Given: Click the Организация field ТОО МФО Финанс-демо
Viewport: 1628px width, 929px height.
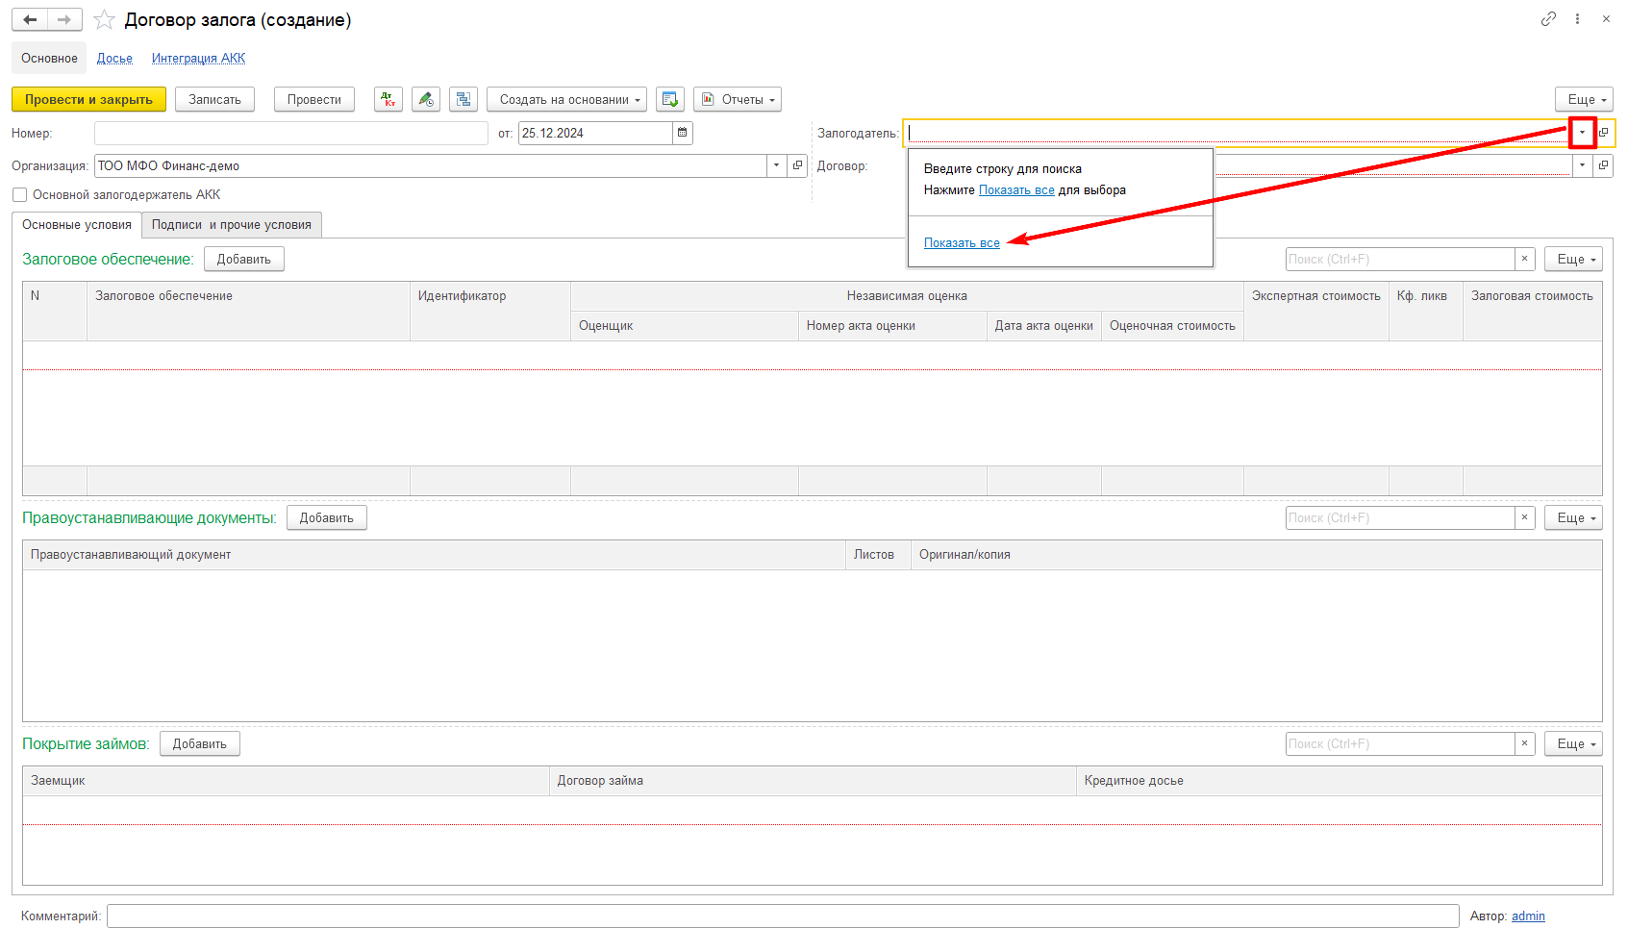Looking at the screenshot, I should pos(431,165).
